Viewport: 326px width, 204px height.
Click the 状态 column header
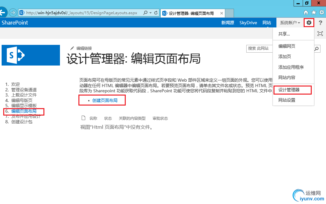pos(108,118)
